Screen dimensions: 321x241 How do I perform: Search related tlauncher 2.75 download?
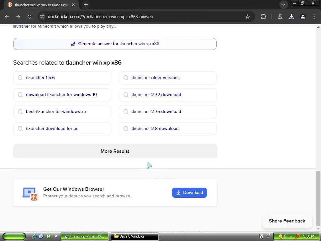168,112
